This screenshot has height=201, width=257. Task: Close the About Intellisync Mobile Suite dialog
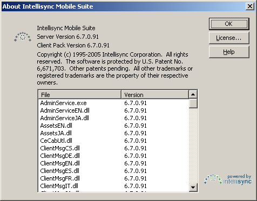coord(250,6)
